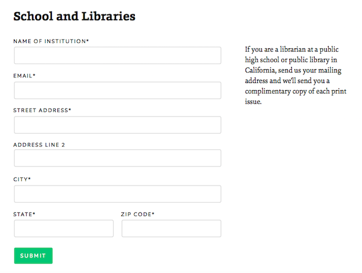Screen dimensions: 362x273
Task: Click the Name of Institution input field
Action: point(118,56)
